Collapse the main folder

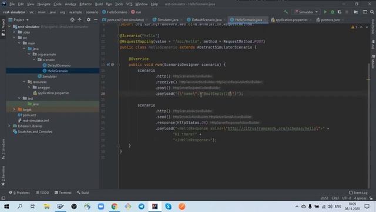pos(19,43)
